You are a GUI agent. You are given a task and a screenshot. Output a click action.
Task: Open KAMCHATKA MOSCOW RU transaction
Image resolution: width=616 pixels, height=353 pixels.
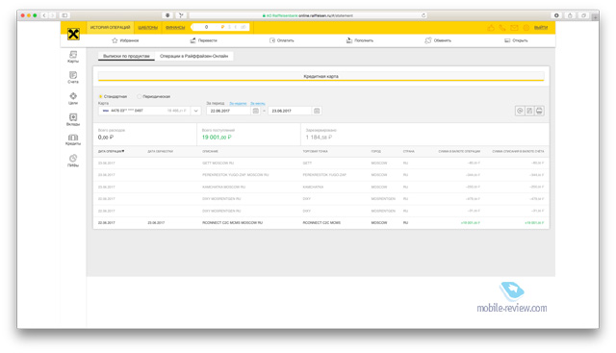tap(321, 187)
